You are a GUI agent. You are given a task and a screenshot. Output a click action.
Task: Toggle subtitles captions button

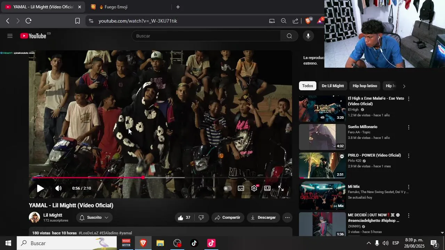pos(241,188)
